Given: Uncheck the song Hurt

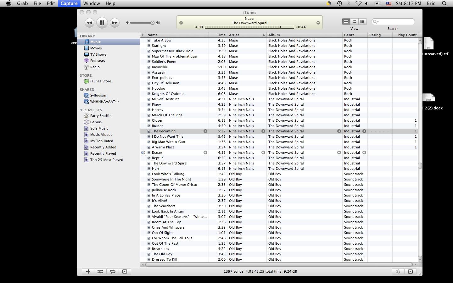Looking at the screenshot, I should (x=149, y=169).
